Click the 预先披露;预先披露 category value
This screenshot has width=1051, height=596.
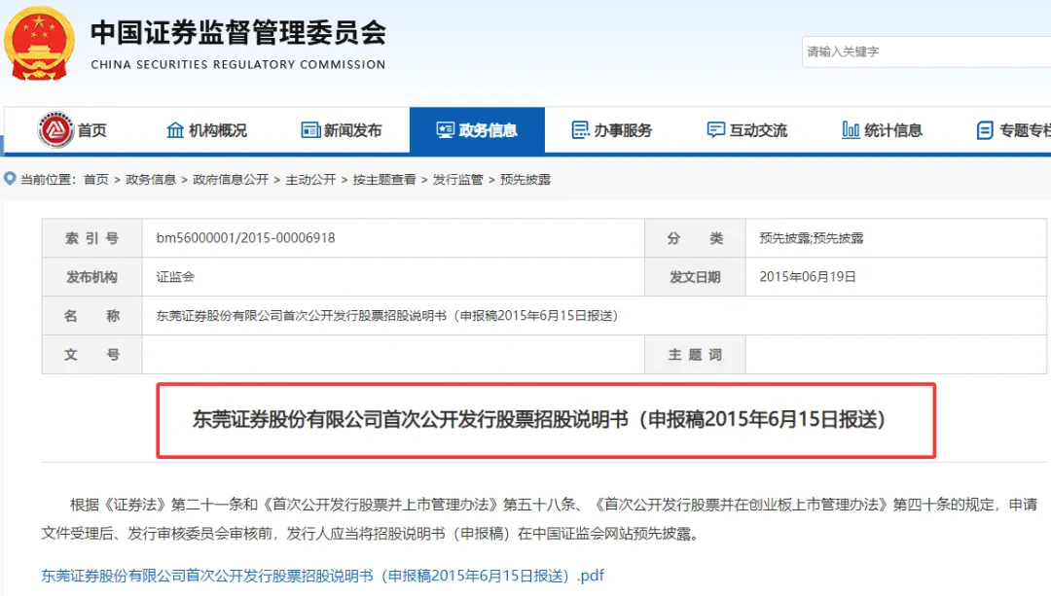811,238
